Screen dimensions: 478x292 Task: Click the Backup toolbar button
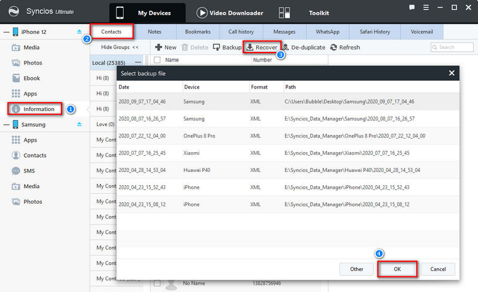pos(227,47)
